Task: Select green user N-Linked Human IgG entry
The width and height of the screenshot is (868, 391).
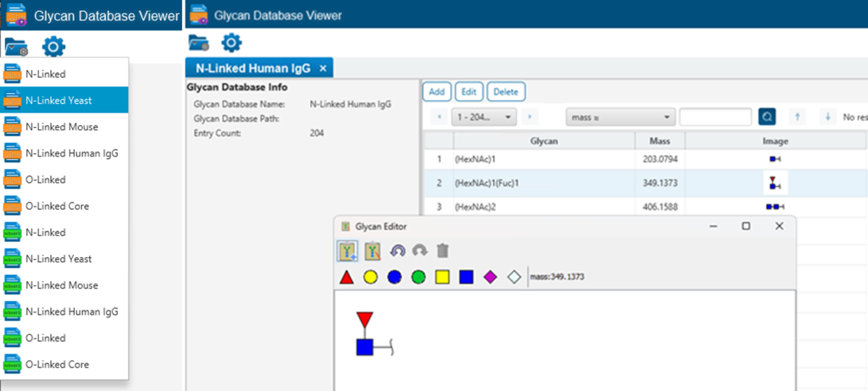Action: point(64,311)
